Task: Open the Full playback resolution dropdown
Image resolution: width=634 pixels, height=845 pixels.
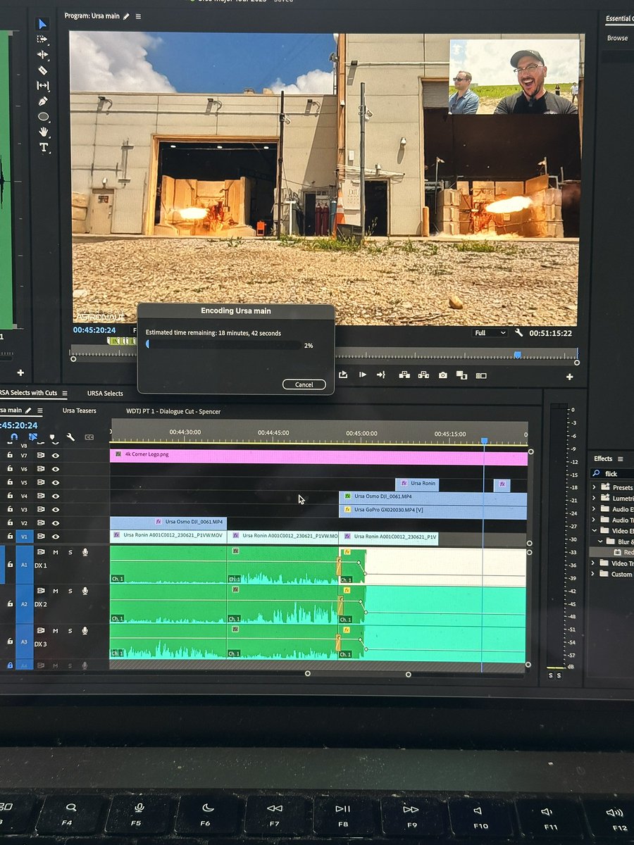Action: [489, 332]
